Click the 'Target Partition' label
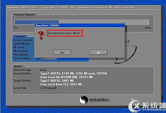 point(22,81)
